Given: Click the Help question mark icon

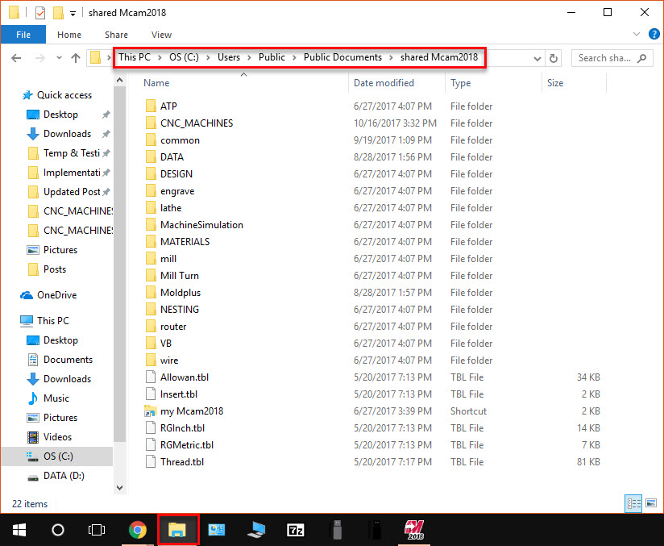Looking at the screenshot, I should [x=654, y=35].
